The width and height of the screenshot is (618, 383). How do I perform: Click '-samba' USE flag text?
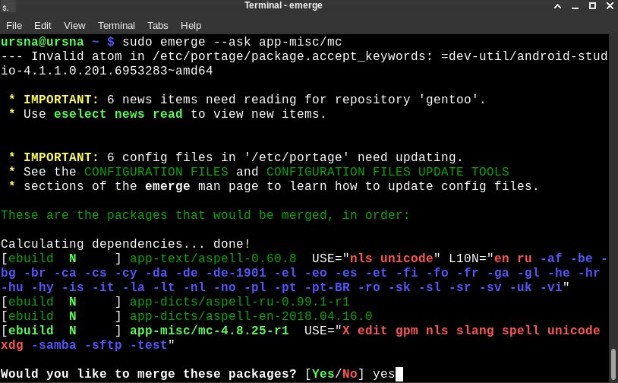tap(54, 345)
